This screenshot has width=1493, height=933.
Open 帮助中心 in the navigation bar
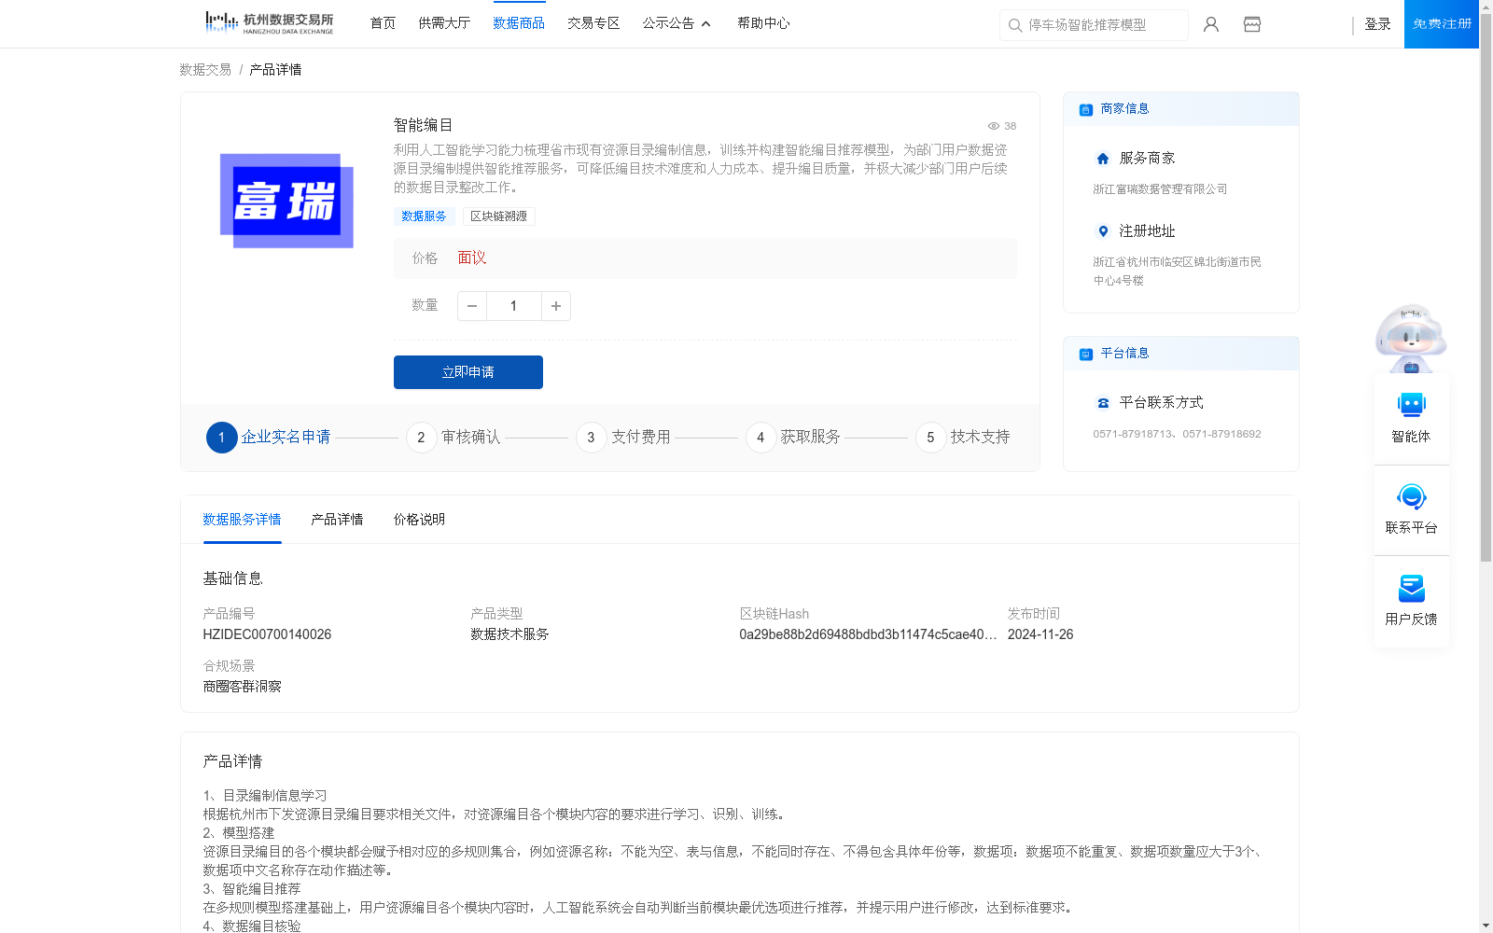coord(763,23)
